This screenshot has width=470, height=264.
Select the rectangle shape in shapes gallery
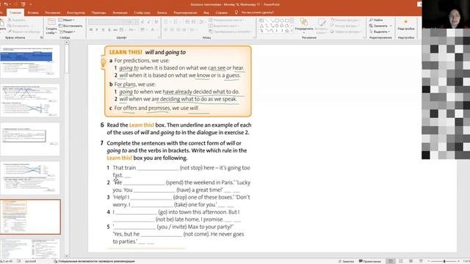tap(277, 21)
